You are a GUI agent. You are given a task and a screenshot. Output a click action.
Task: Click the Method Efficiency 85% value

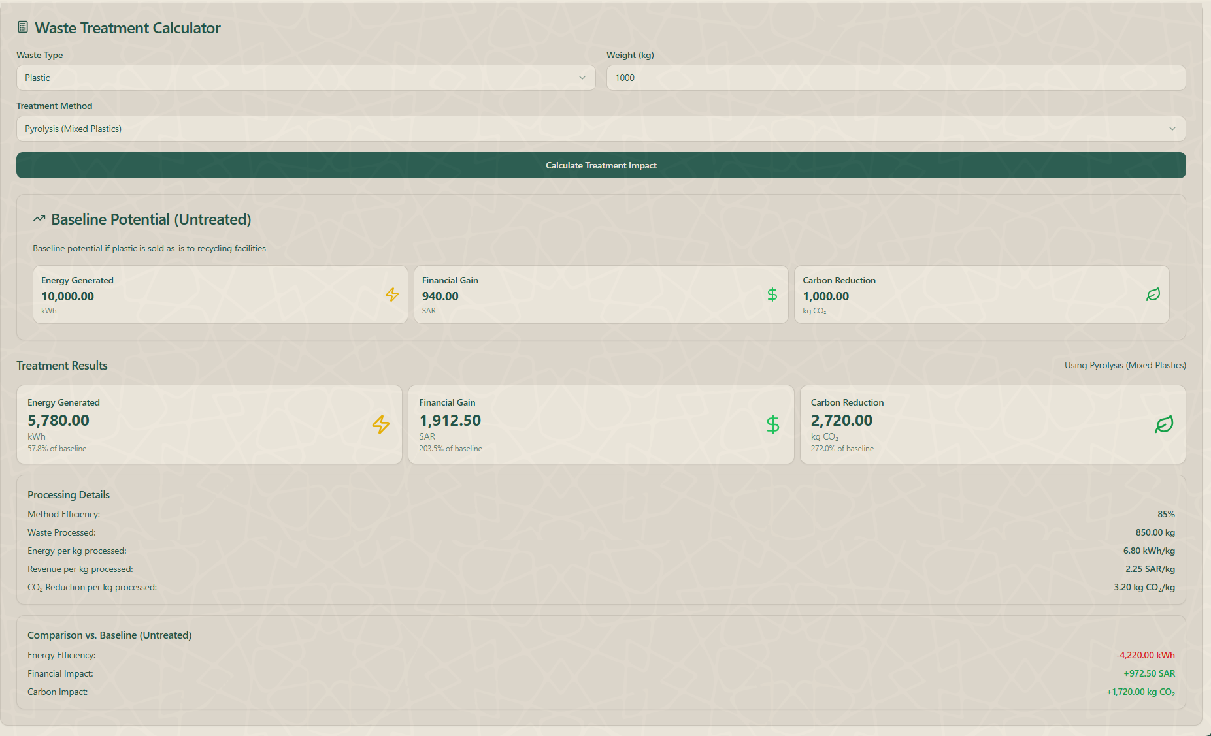[x=1165, y=515]
